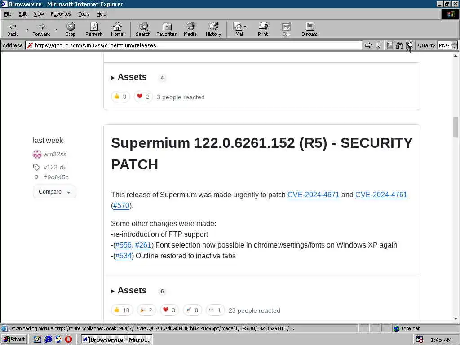
Task: Open the Mail toolbar button
Action: click(239, 29)
